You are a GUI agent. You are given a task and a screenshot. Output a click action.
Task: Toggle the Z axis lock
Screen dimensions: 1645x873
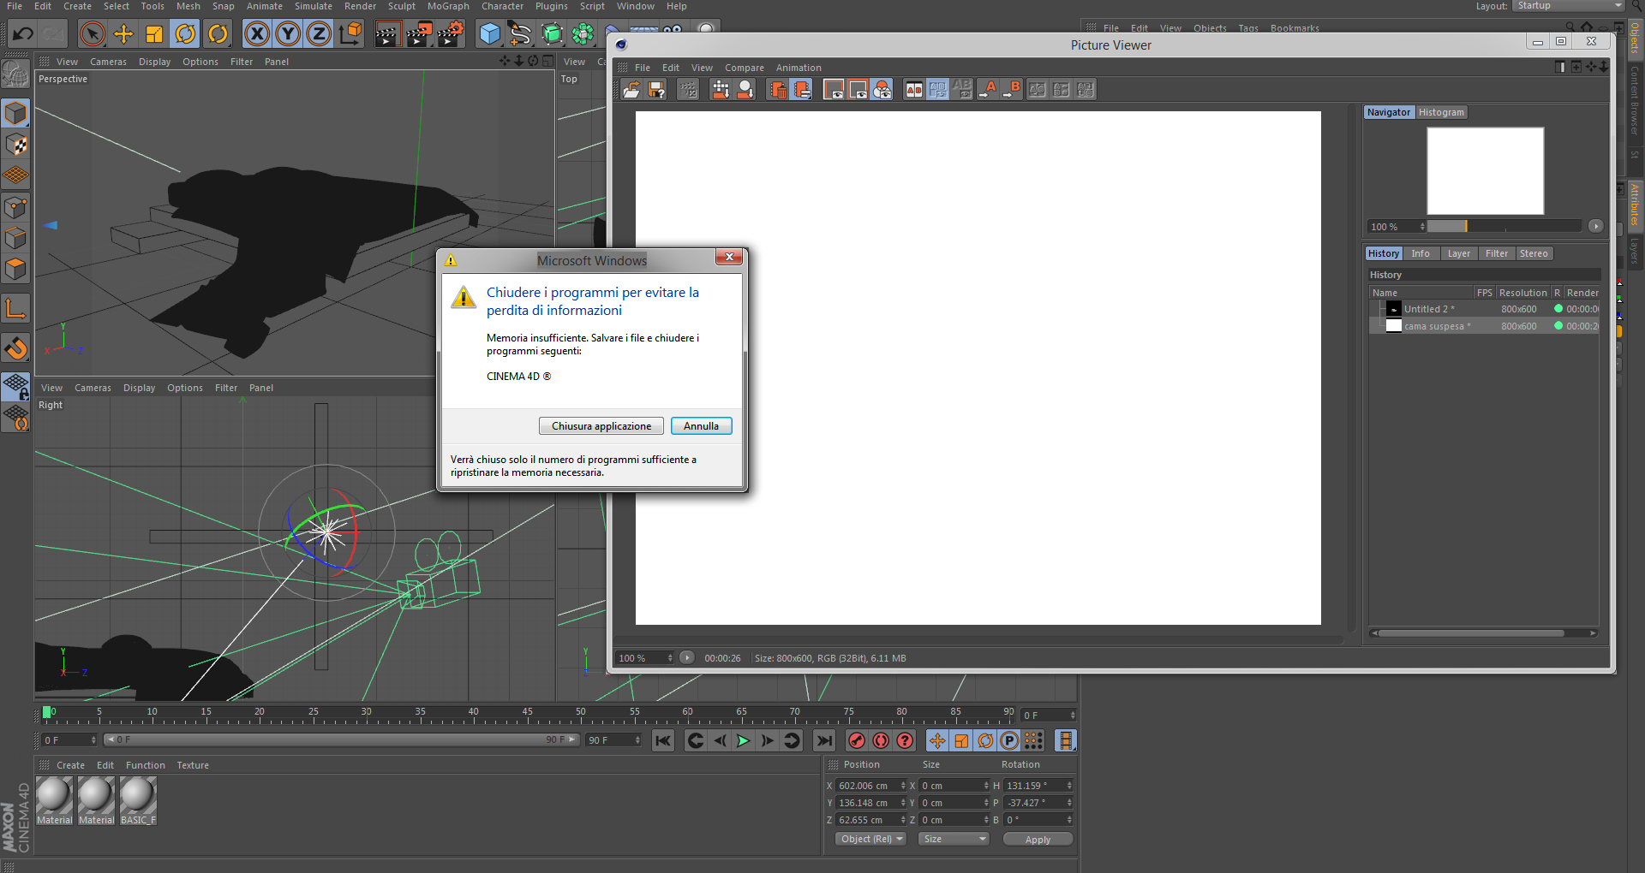pyautogui.click(x=319, y=34)
